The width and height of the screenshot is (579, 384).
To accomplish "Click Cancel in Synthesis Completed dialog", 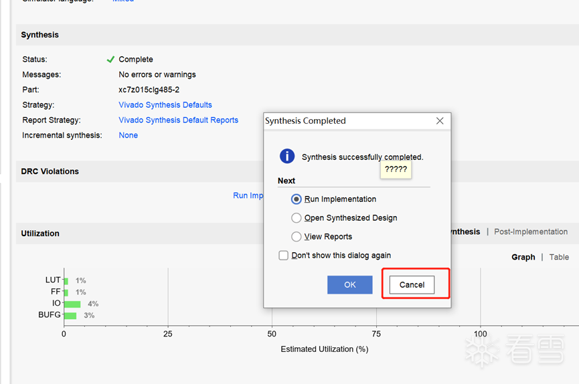I will point(412,284).
